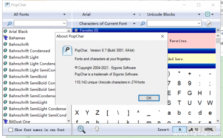Image resolution: width=223 pixels, height=138 pixels.
Task: Click the underscore character in grid
Action: click(149, 115)
